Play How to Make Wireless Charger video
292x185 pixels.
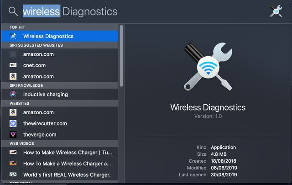click(x=60, y=153)
